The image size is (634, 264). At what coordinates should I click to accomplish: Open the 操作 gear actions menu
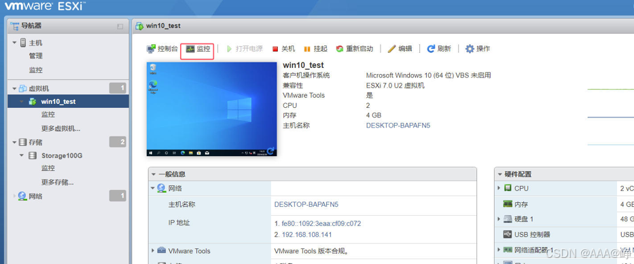tap(470, 49)
